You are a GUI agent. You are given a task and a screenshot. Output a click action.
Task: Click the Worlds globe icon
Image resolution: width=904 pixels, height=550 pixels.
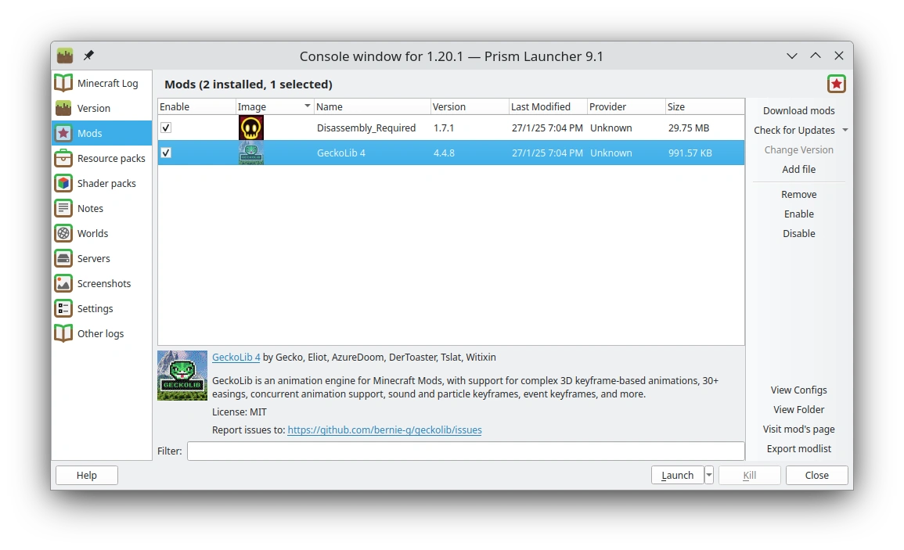click(63, 233)
